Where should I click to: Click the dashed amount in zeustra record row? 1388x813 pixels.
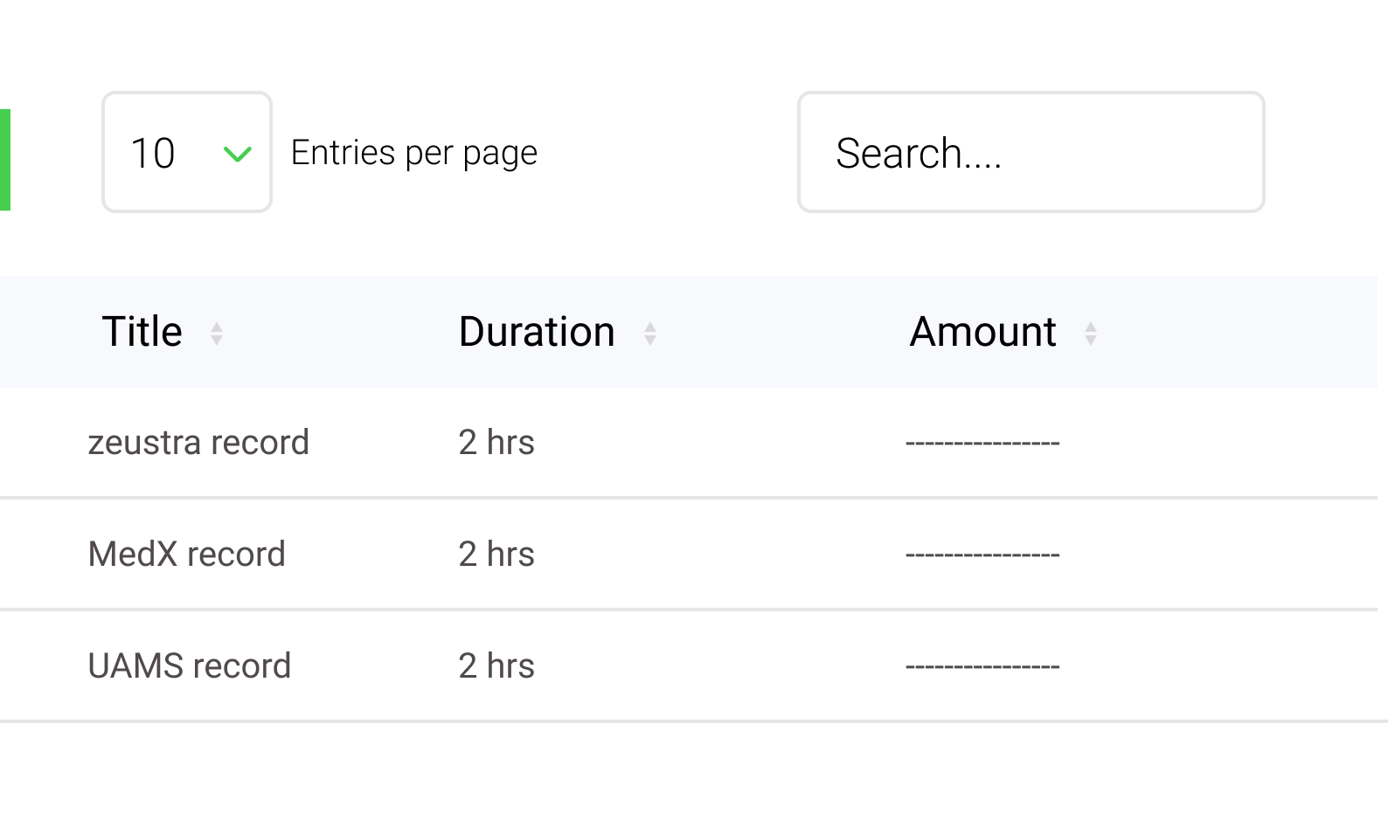click(982, 444)
